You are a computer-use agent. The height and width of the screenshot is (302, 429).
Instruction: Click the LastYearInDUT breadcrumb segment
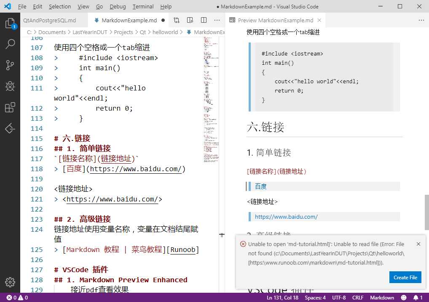(90, 32)
